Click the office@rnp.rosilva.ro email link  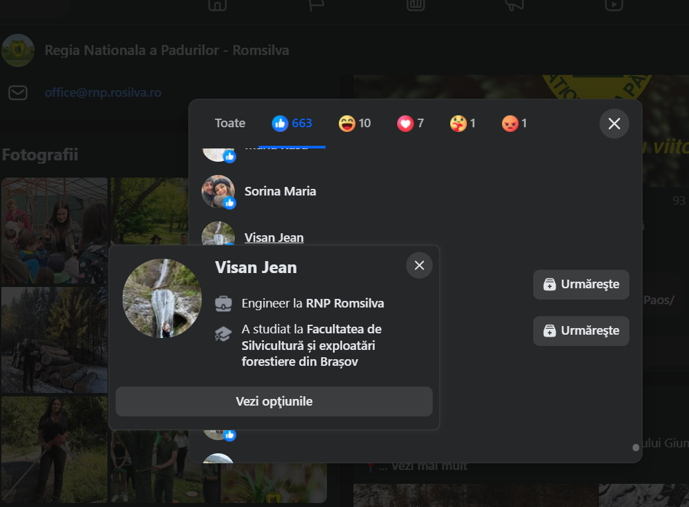tap(103, 93)
